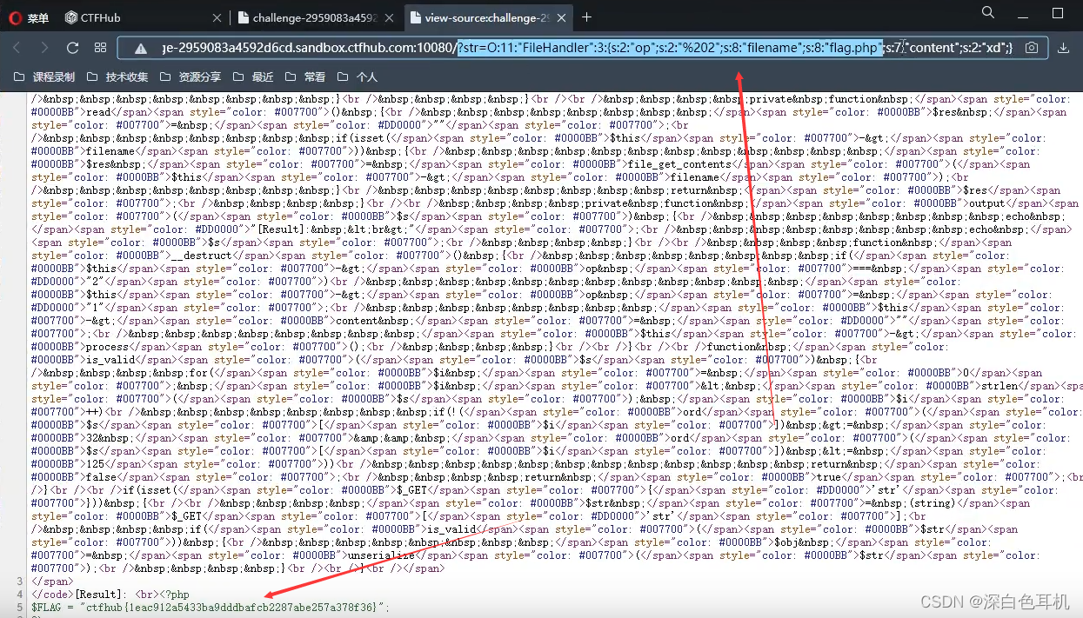Open the 最近 bookmark folder
The width and height of the screenshot is (1083, 618).
(x=253, y=77)
